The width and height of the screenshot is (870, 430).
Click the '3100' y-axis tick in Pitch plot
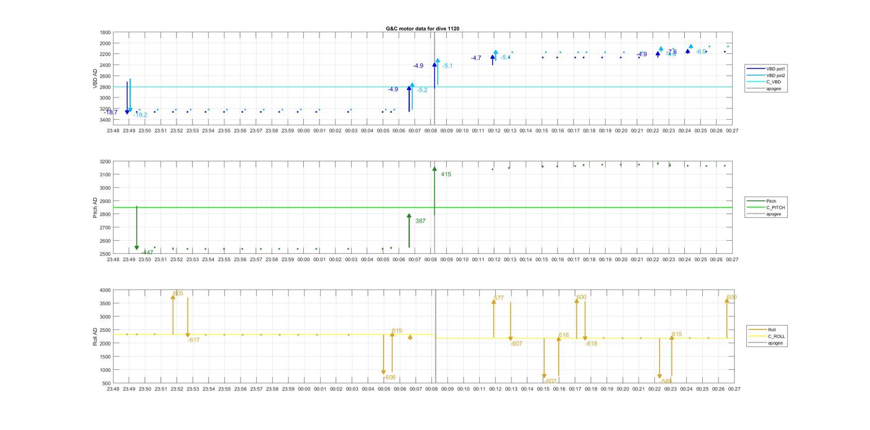click(x=105, y=175)
